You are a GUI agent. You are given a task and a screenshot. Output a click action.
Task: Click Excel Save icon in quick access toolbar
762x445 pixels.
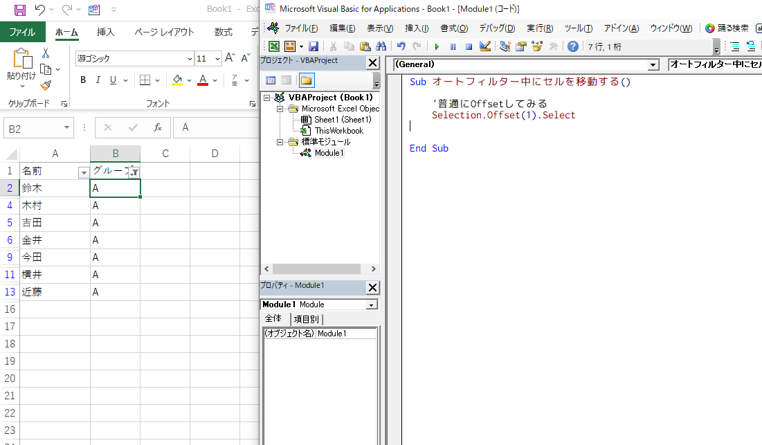coord(19,10)
